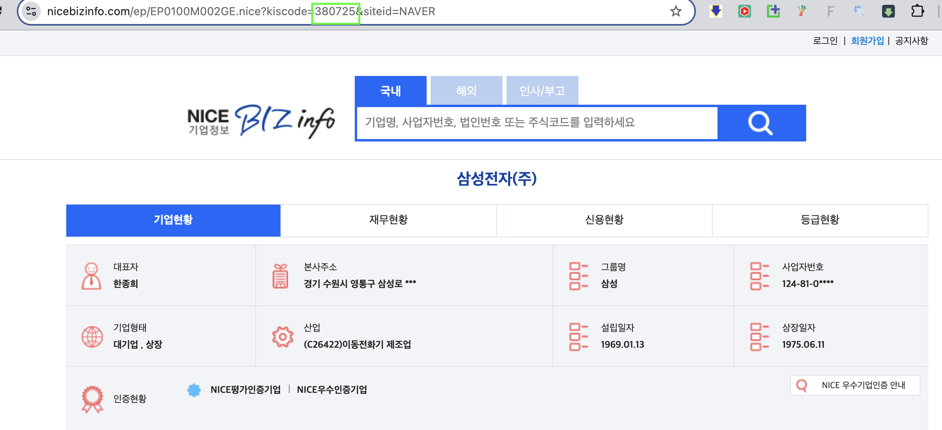Click the business number 124-81-0****
Viewport: 942px width, 430px height.
[x=808, y=284]
